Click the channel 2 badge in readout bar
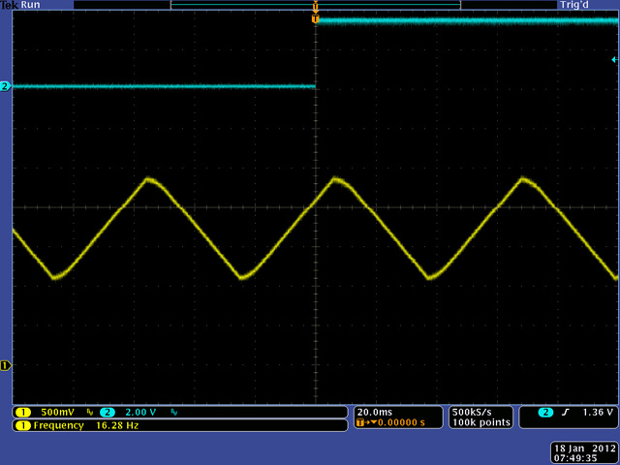The width and height of the screenshot is (620, 465). [x=106, y=413]
